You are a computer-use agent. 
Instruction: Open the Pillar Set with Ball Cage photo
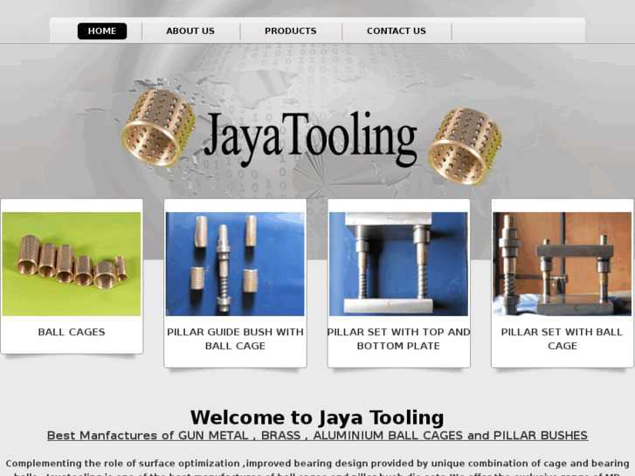click(x=563, y=264)
